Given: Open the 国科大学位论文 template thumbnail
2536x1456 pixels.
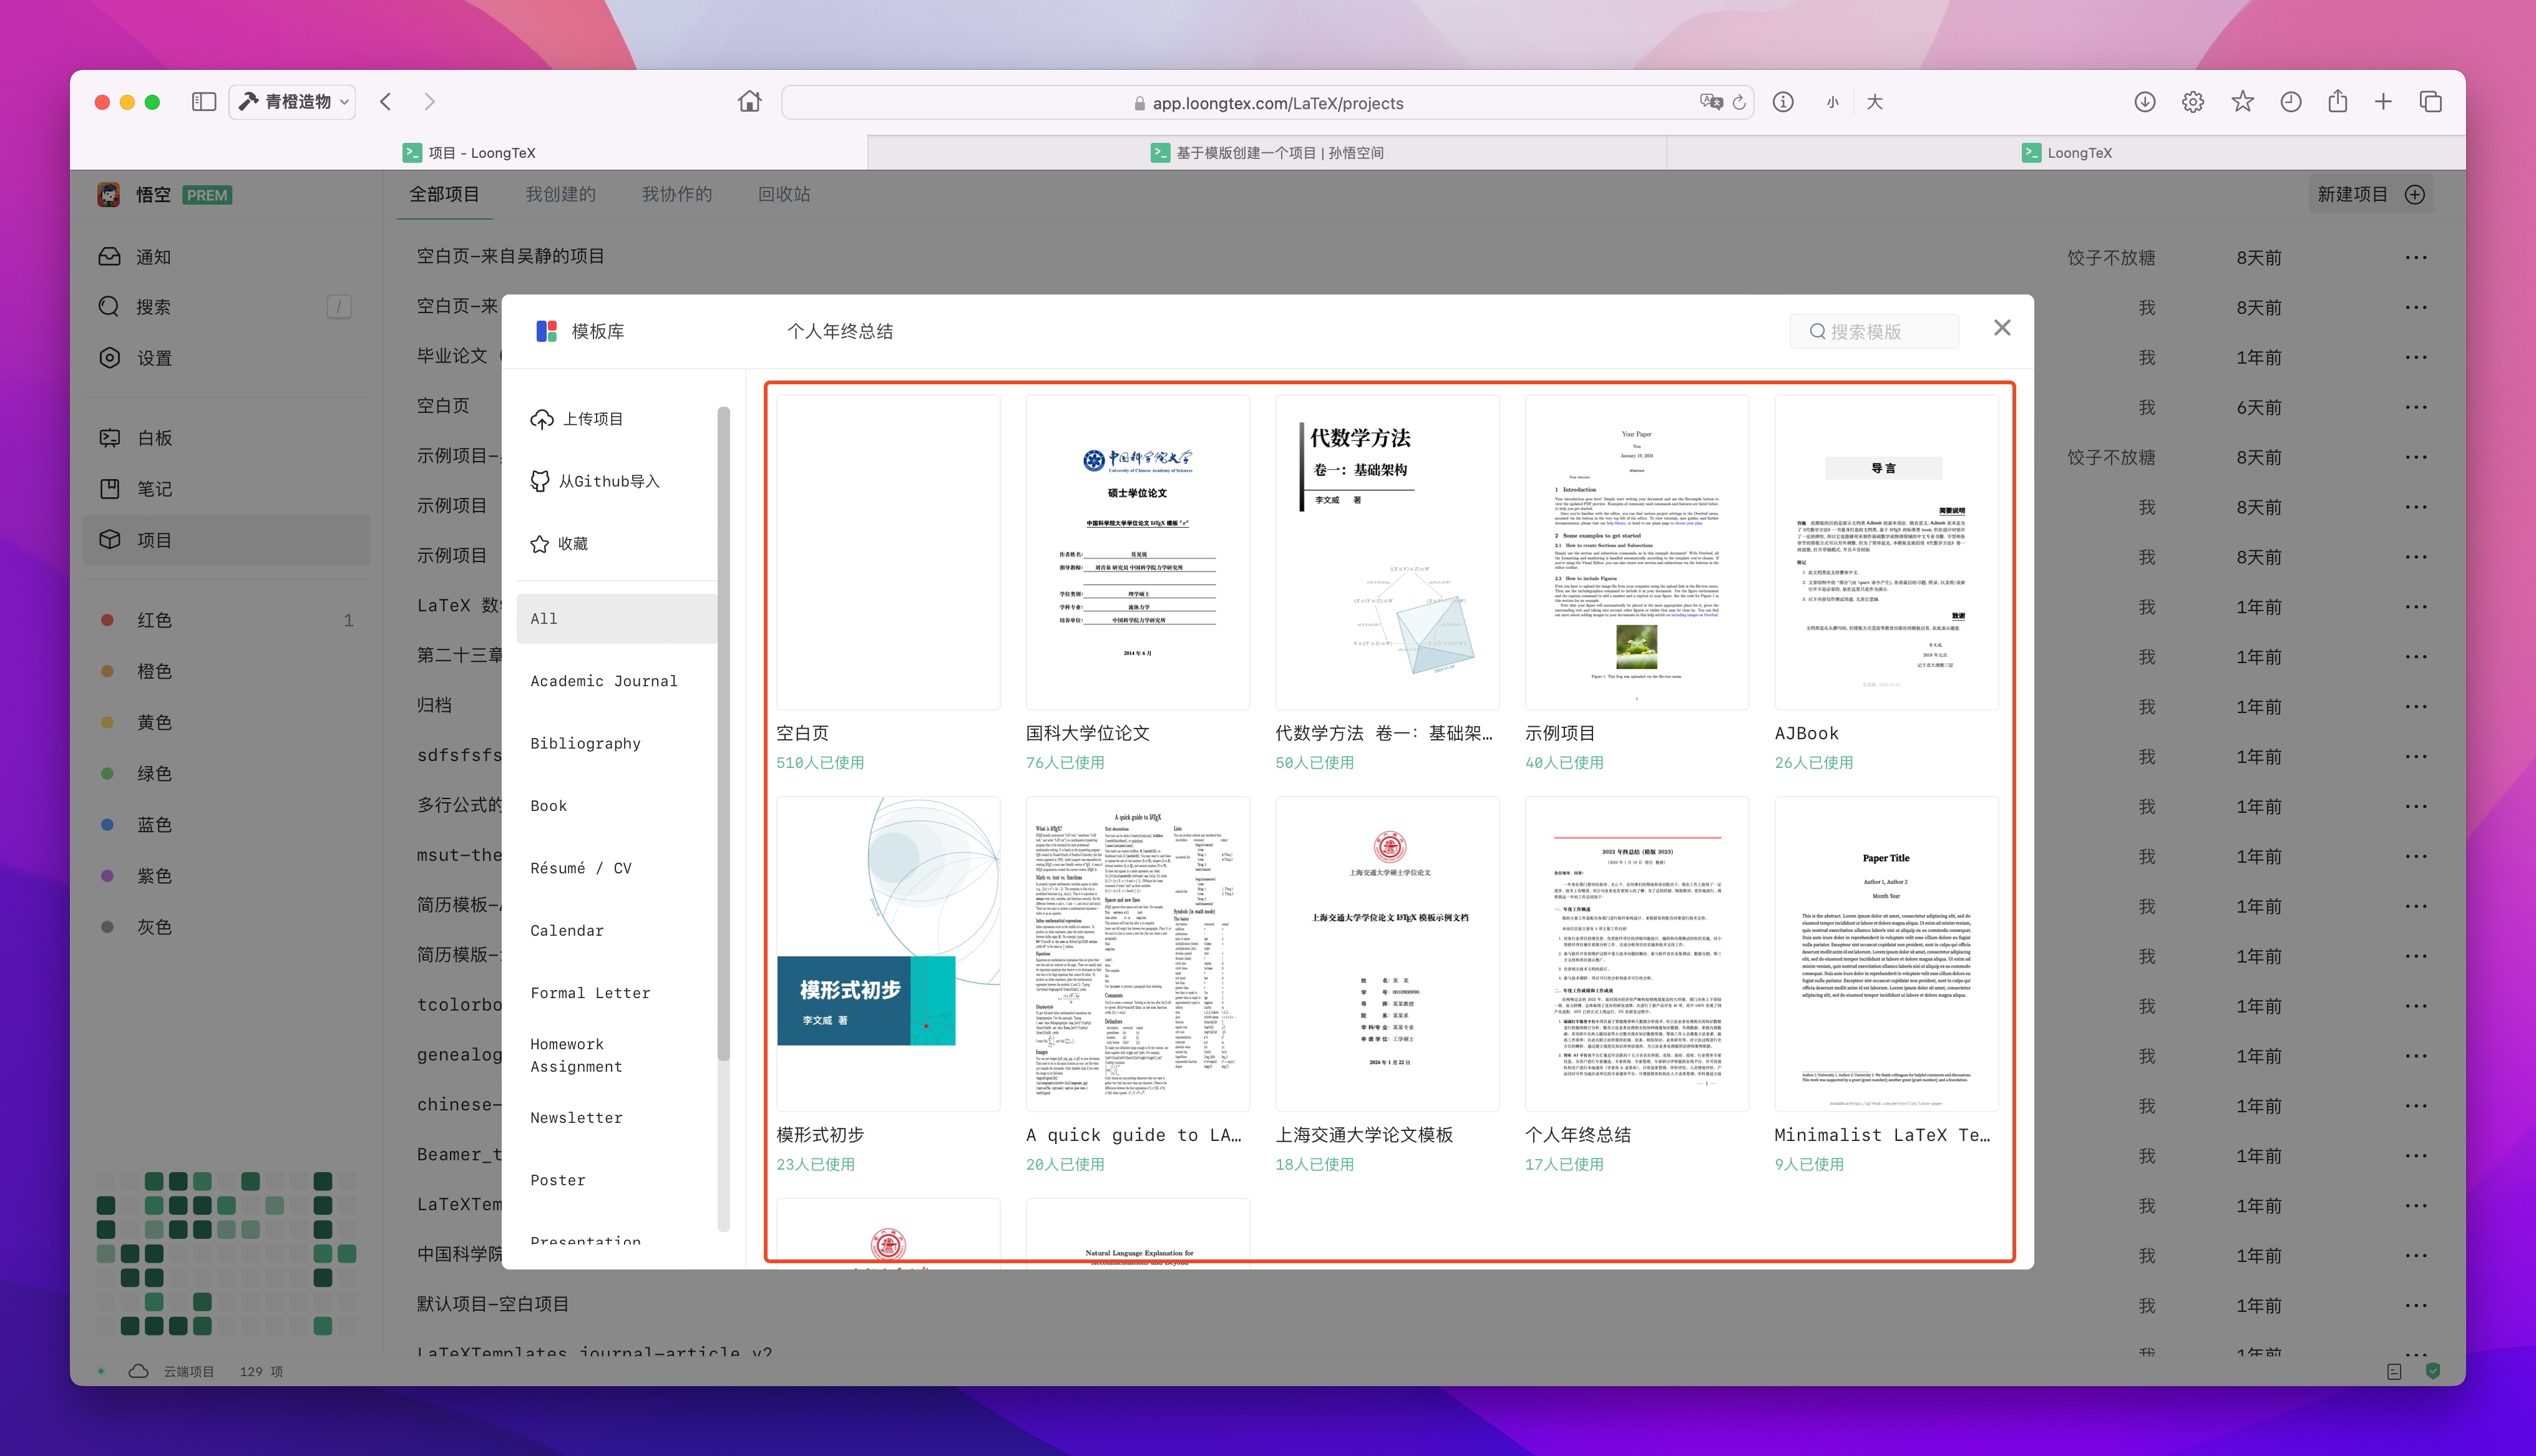Looking at the screenshot, I should [1137, 552].
